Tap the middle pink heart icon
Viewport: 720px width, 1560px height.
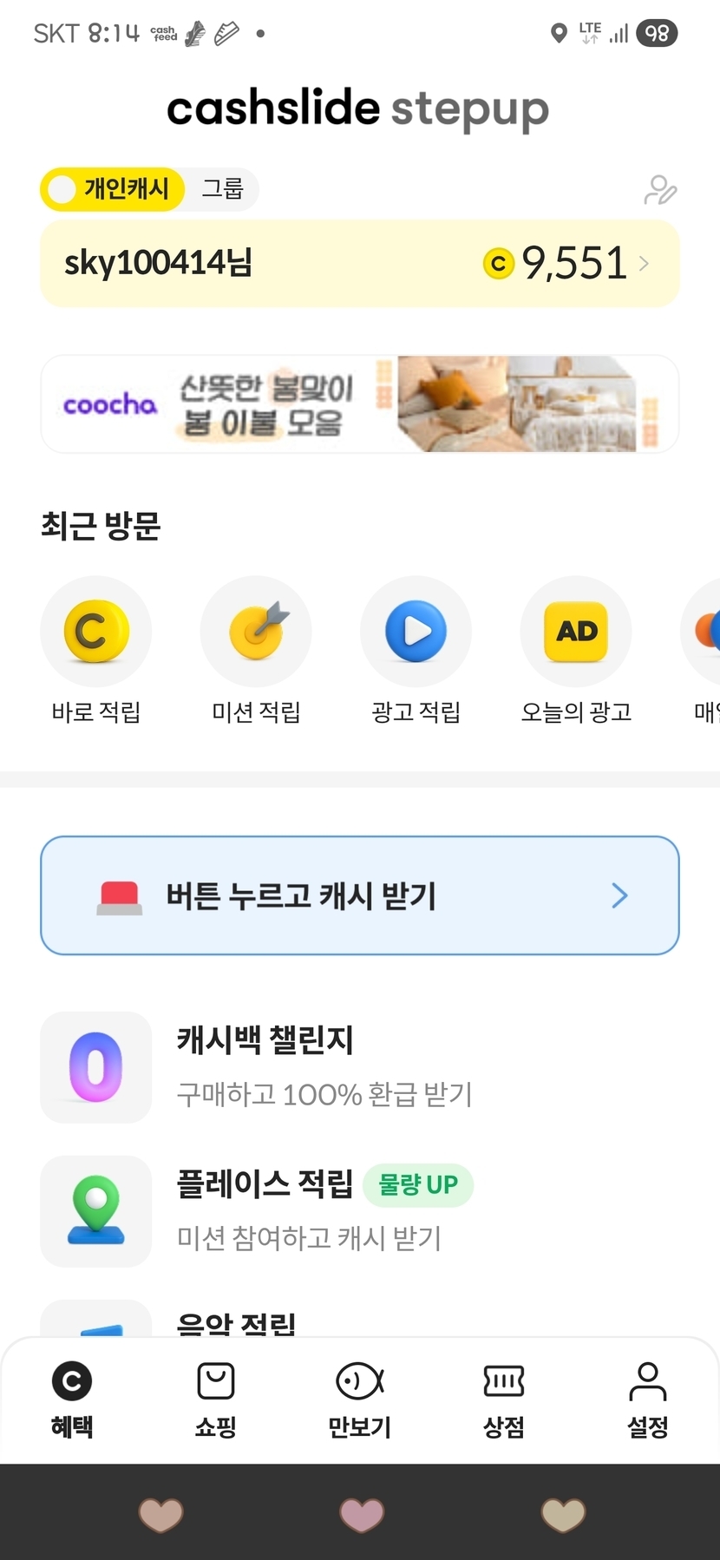click(361, 1515)
